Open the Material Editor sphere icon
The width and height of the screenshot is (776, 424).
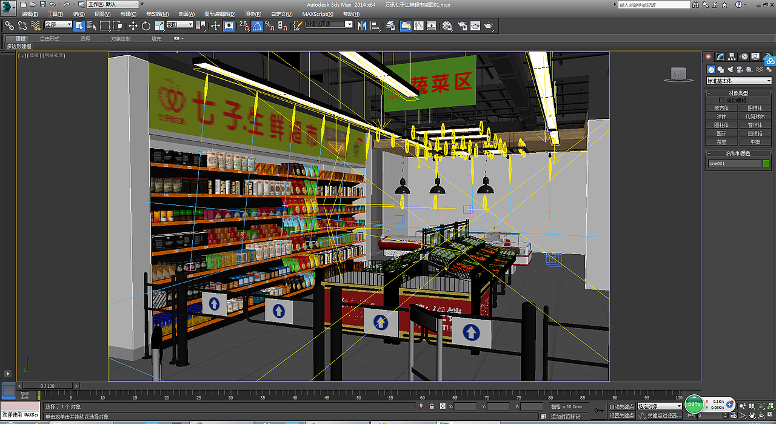447,25
